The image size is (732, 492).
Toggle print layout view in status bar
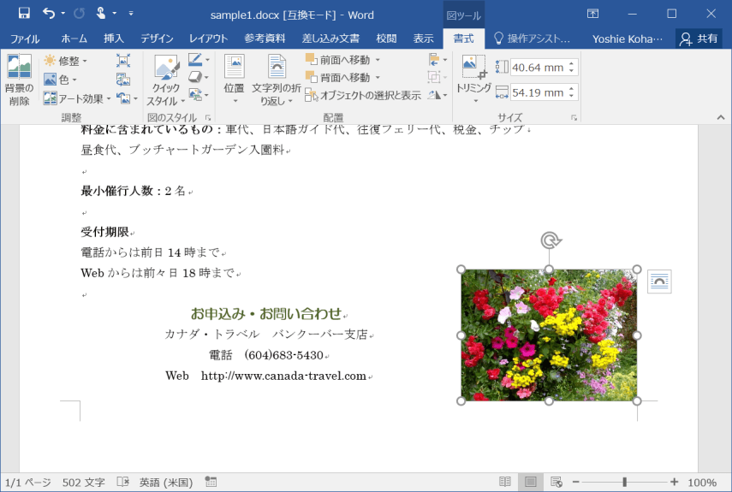(x=530, y=483)
